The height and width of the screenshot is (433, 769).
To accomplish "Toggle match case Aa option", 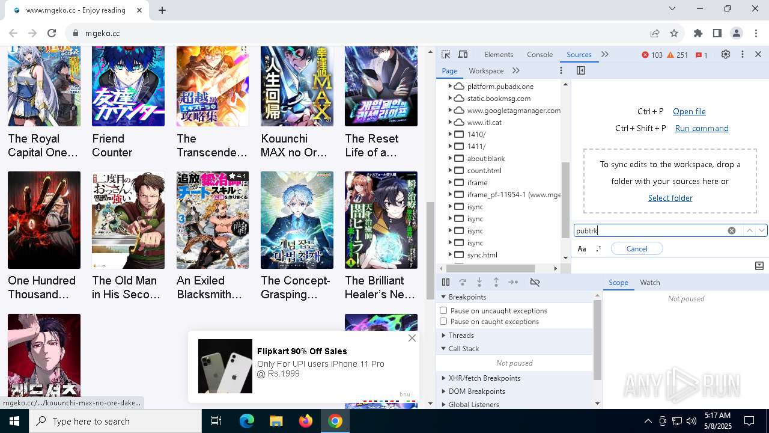I will pyautogui.click(x=582, y=248).
